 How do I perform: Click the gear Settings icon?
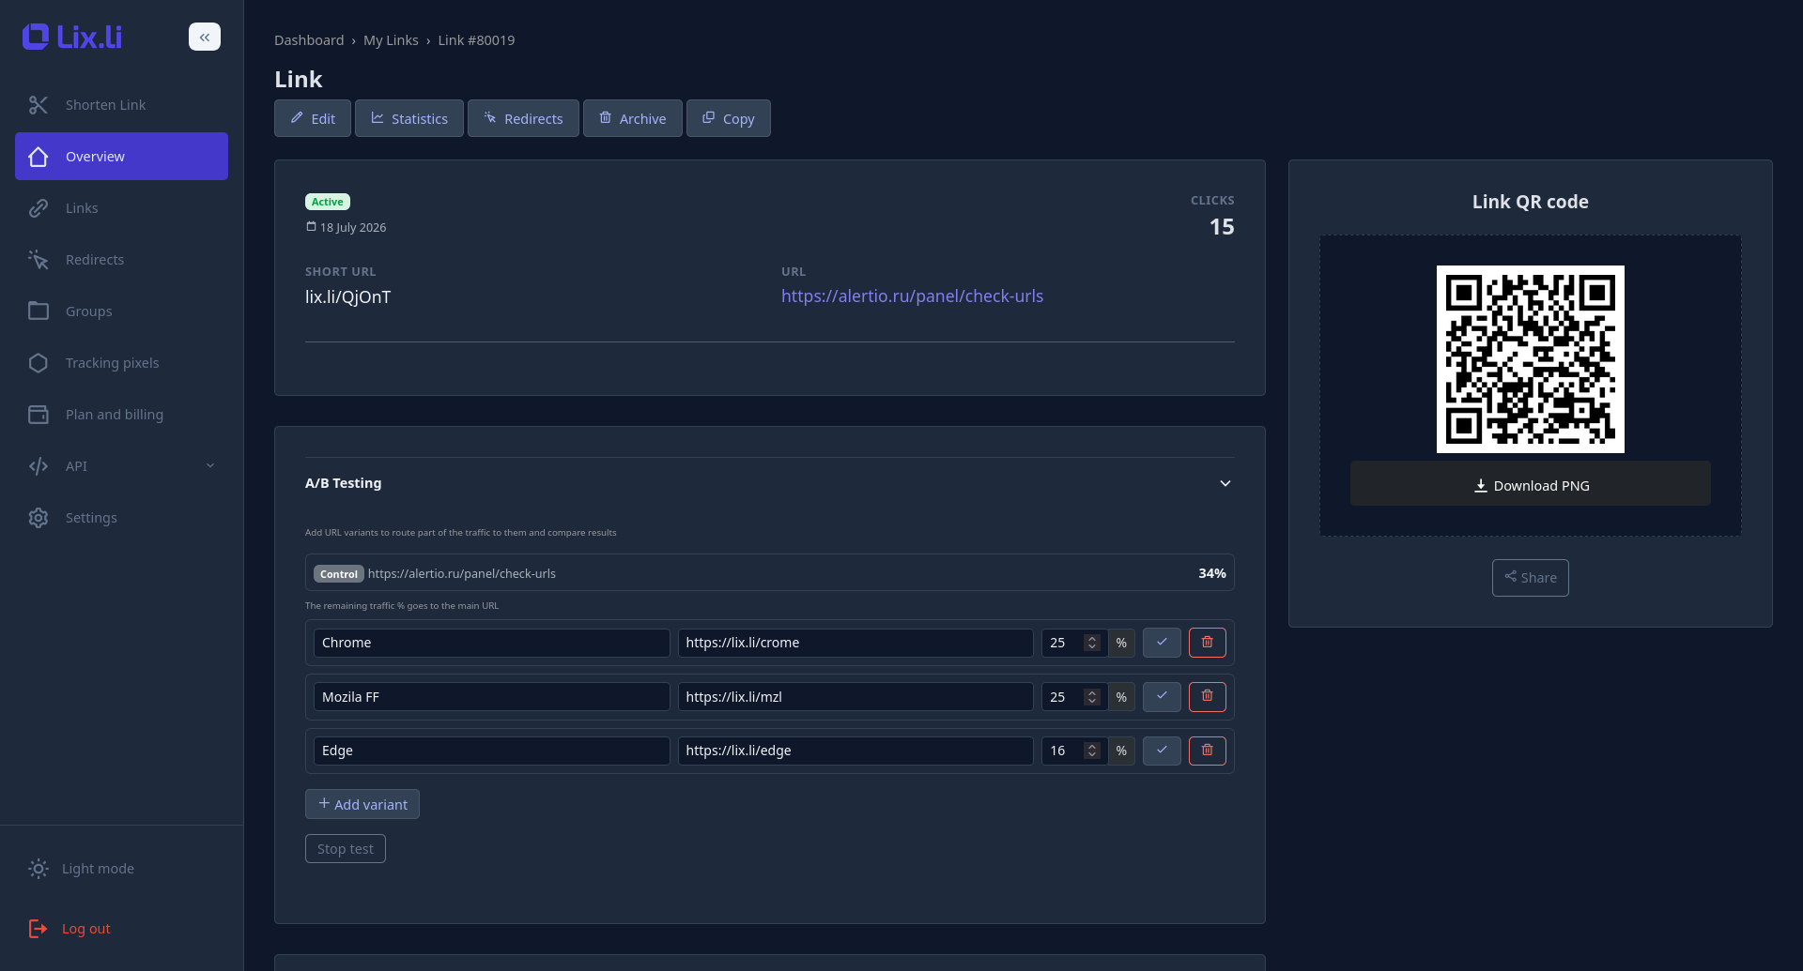tap(39, 518)
